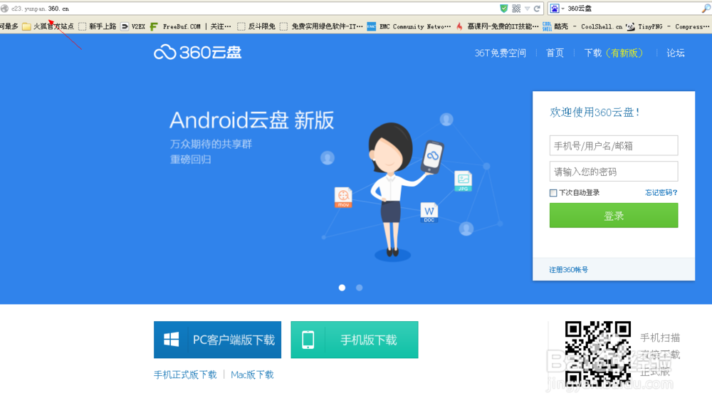Enable 下次自动登录 checkbox
712x408 pixels.
(x=553, y=193)
